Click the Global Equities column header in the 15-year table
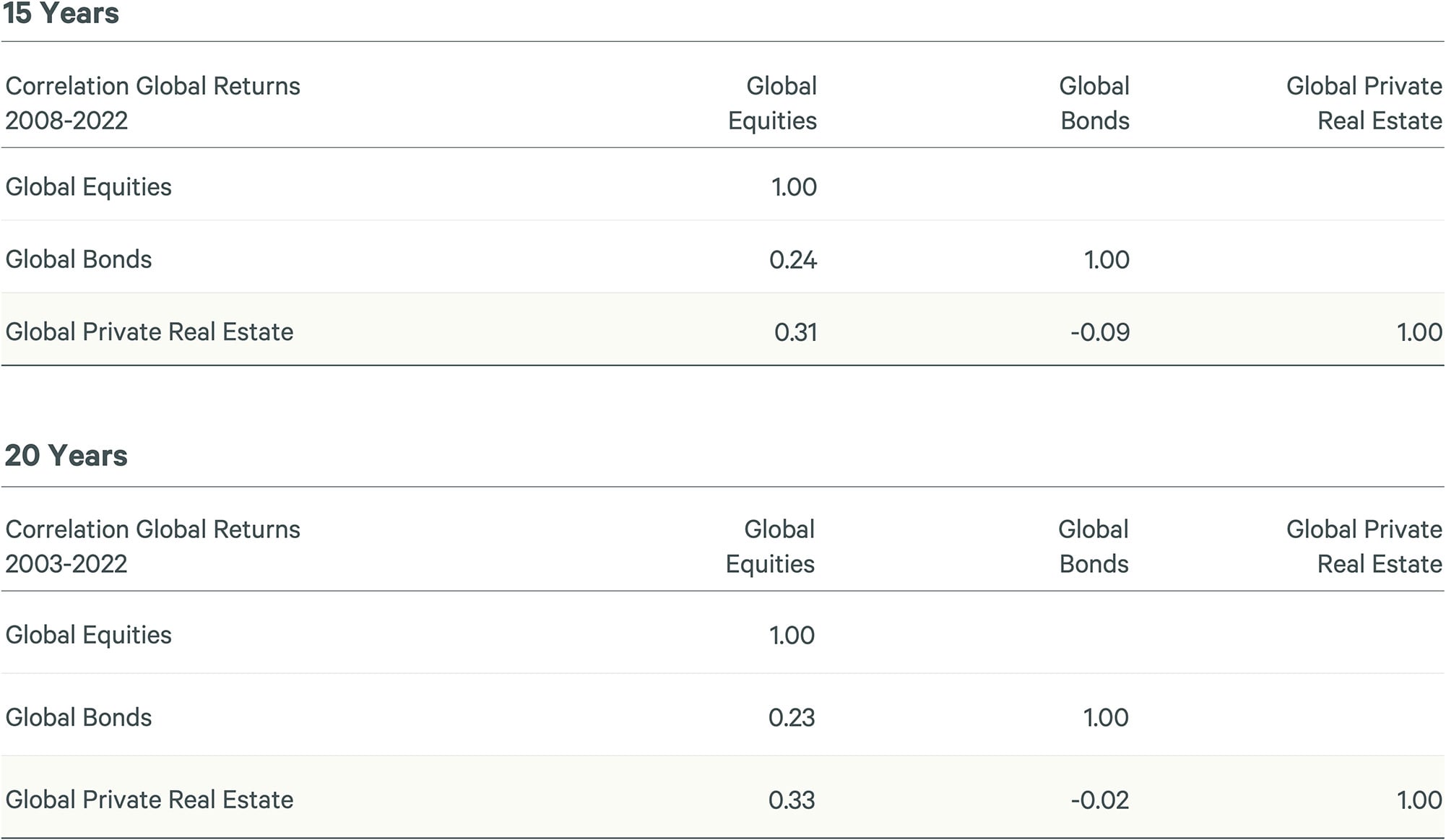1446x840 pixels. [773, 103]
